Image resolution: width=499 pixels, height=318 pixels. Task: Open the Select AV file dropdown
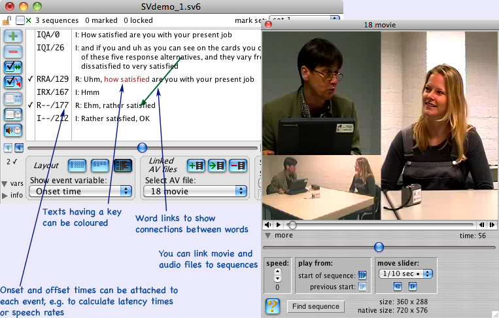click(x=195, y=191)
